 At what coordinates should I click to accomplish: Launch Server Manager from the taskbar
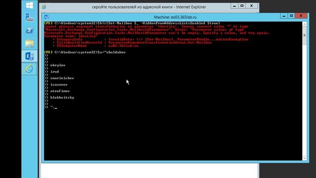click(x=30, y=17)
